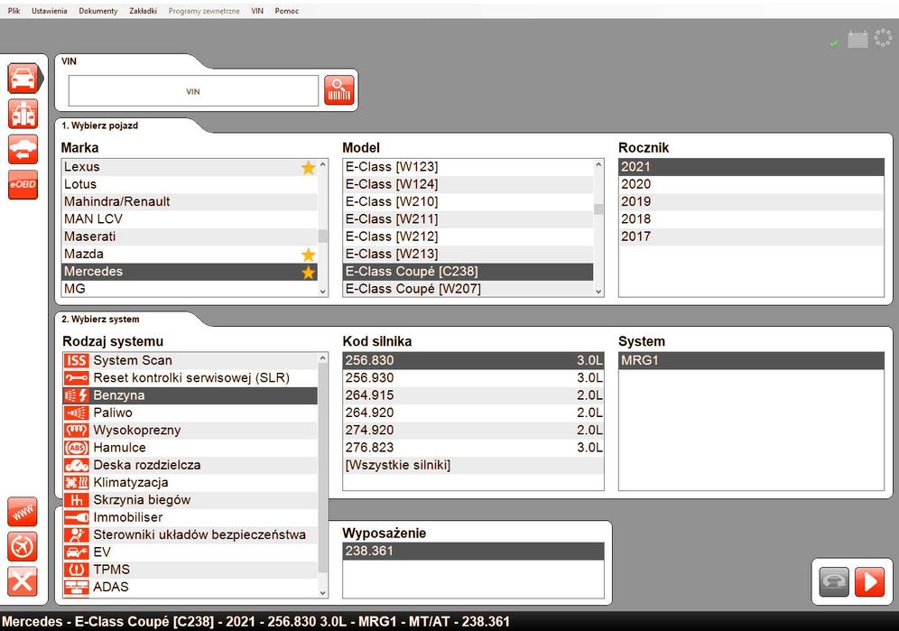This screenshot has width=899, height=631.
Task: Open the Ustawienia menu
Action: click(50, 11)
